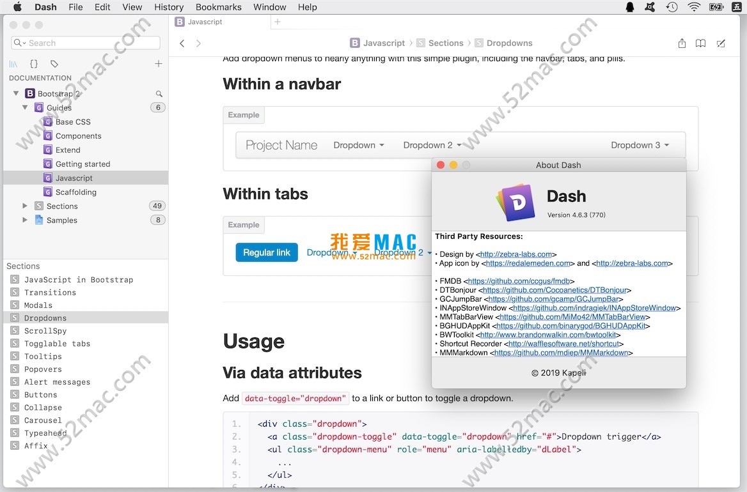Open the Dropdown in tabs example
Screen dimensions: 747x492
pos(331,252)
